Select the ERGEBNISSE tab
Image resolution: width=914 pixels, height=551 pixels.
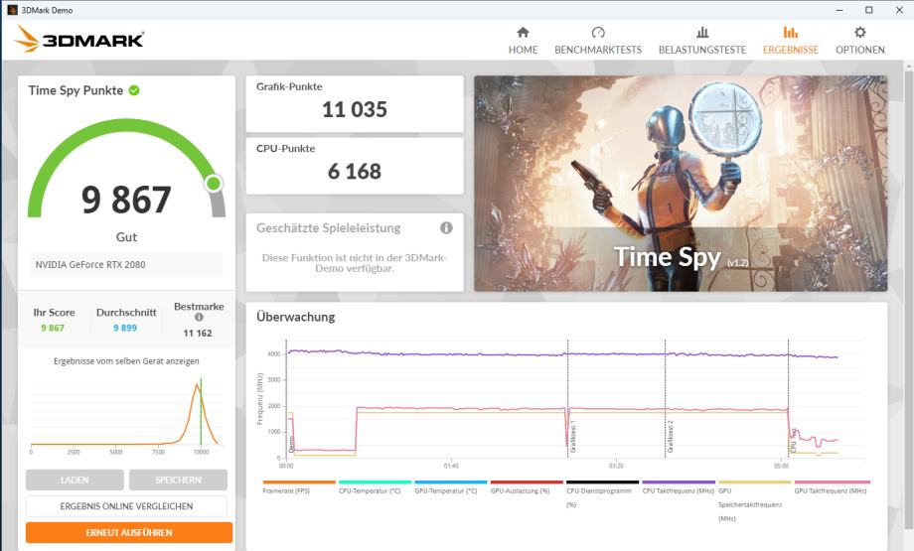click(x=791, y=41)
